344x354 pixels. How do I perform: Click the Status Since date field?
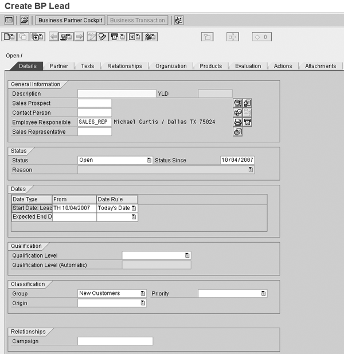point(237,160)
